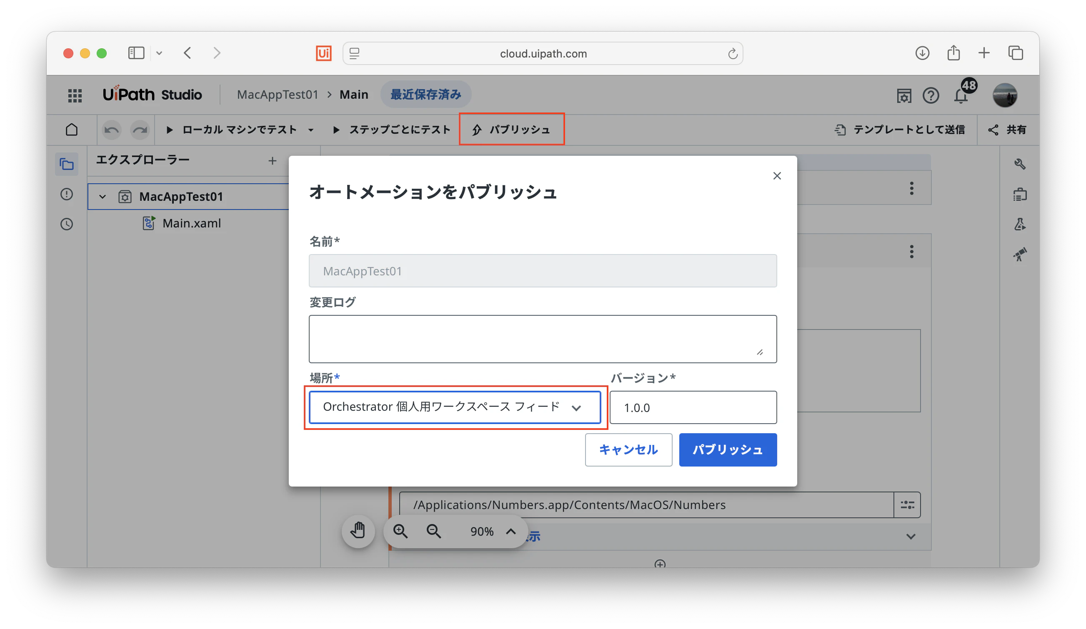This screenshot has height=629, width=1086.
Task: Show Safari tab overview
Action: pyautogui.click(x=1015, y=53)
